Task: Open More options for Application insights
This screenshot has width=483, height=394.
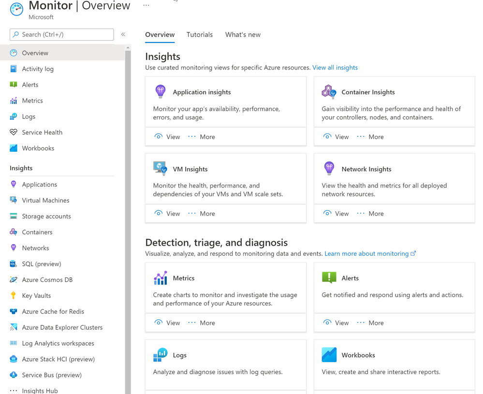Action: 202,137
